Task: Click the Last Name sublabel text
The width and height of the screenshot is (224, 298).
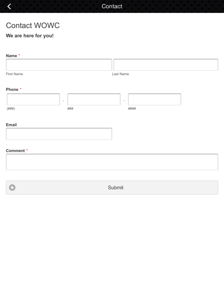Action: 120,74
